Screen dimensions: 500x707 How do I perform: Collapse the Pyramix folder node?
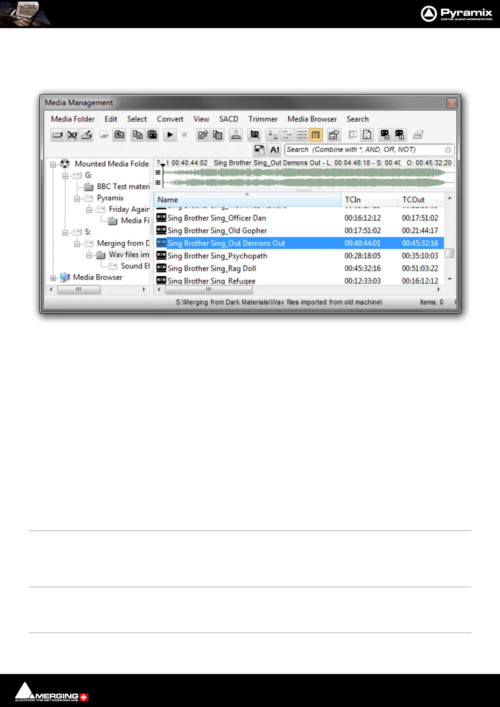click(x=77, y=199)
